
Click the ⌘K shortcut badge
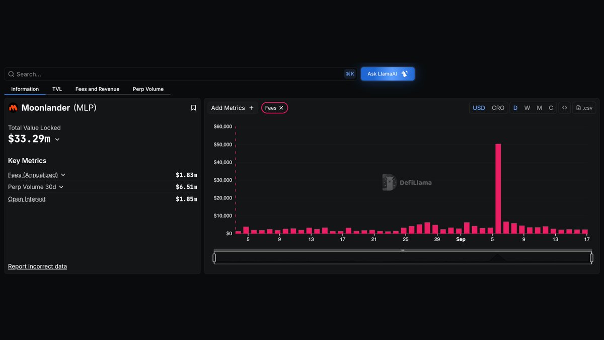pyautogui.click(x=350, y=74)
